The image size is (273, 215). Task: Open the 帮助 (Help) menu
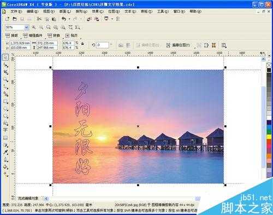point(195,11)
